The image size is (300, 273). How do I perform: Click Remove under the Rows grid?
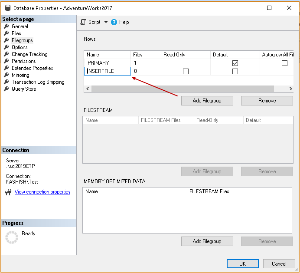coord(267,101)
